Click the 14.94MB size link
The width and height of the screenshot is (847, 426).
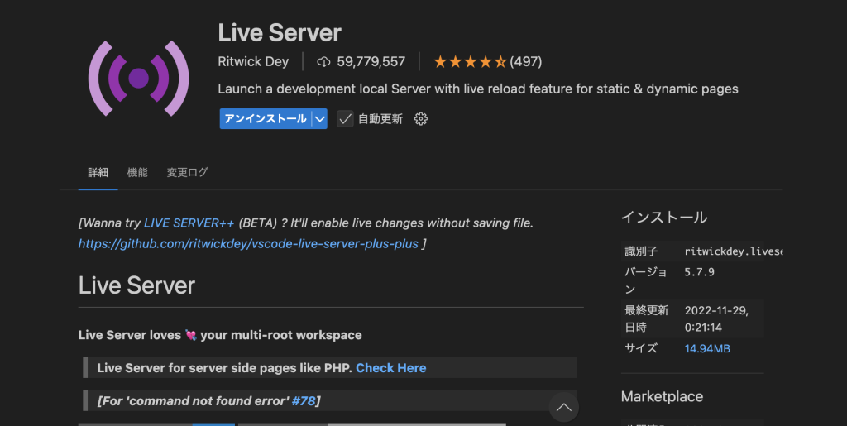click(x=707, y=349)
